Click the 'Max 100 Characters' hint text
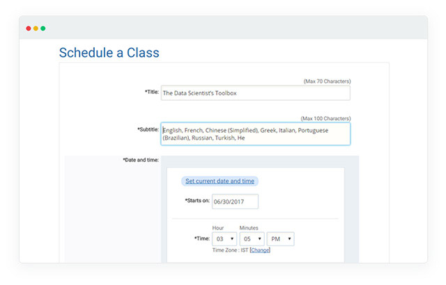The image size is (446, 285). pyautogui.click(x=325, y=119)
